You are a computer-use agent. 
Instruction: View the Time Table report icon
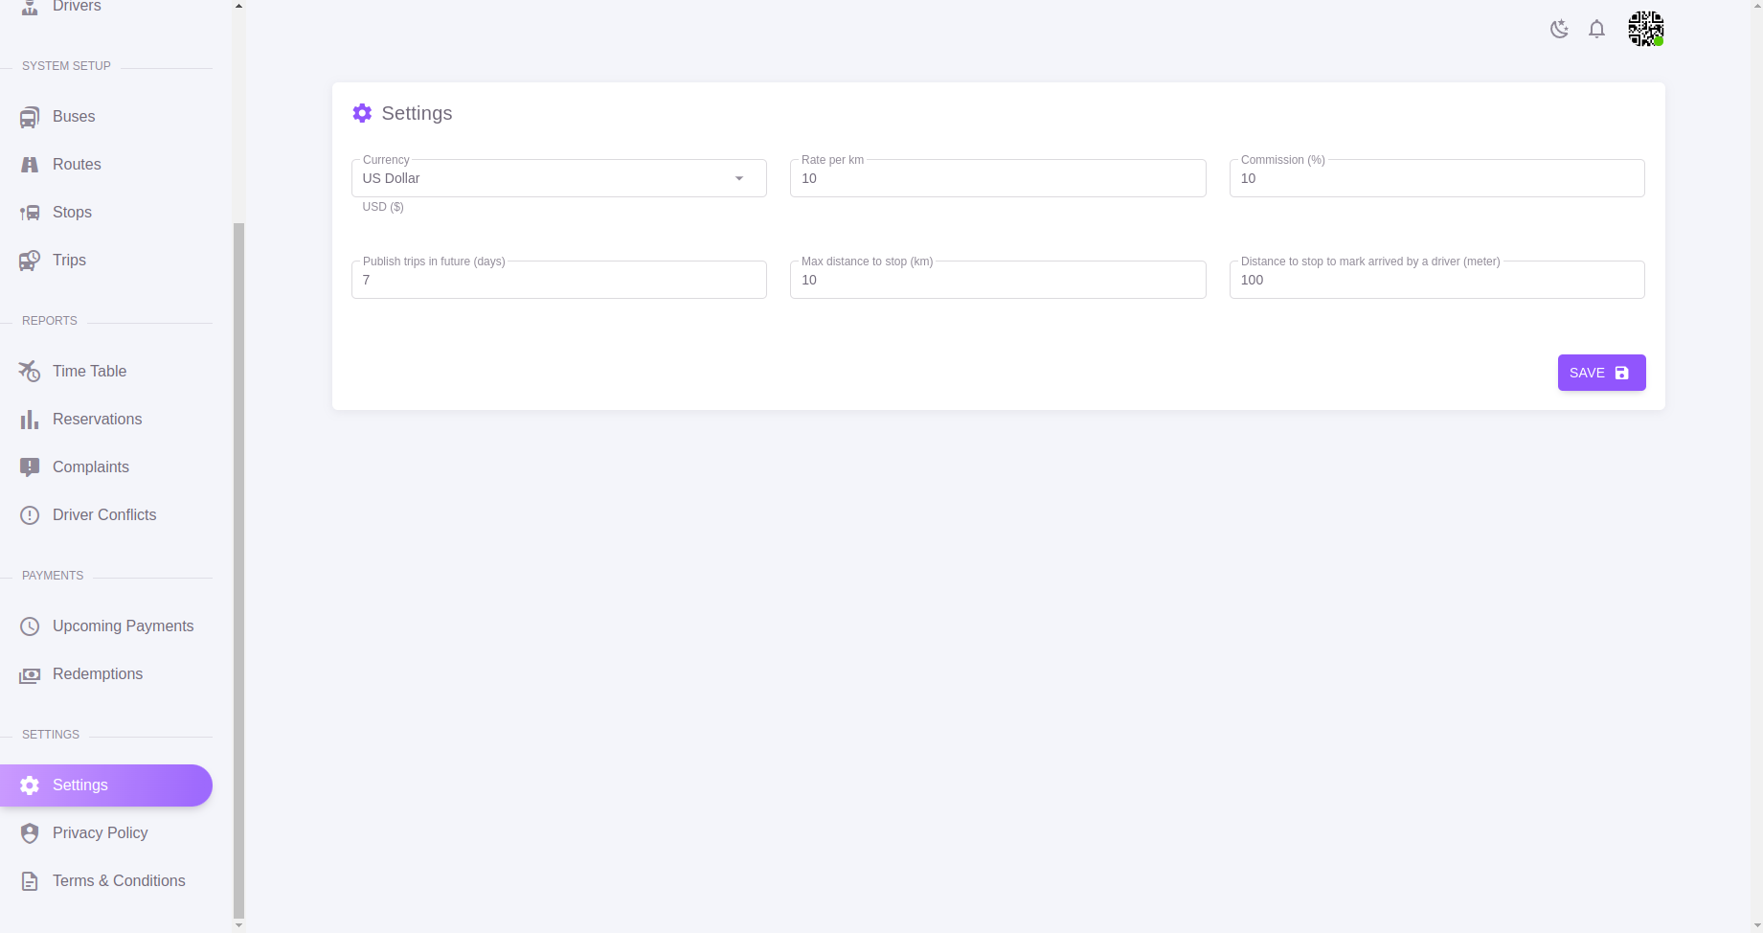coord(29,371)
